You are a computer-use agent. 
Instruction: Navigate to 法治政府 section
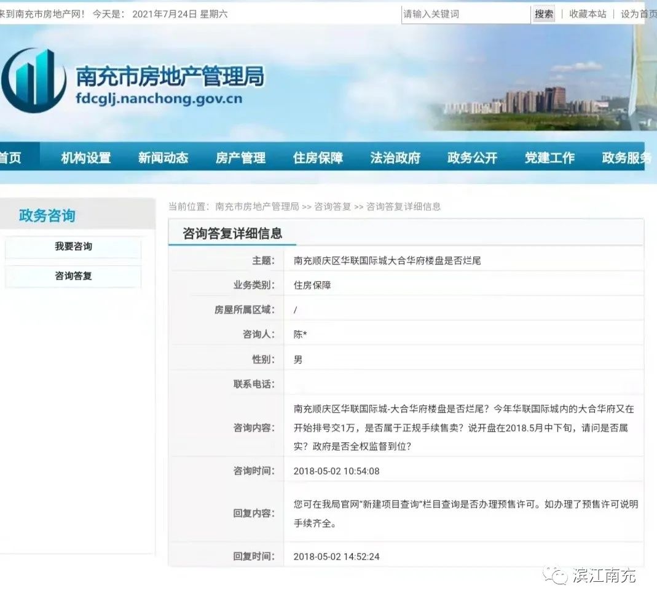click(x=395, y=158)
